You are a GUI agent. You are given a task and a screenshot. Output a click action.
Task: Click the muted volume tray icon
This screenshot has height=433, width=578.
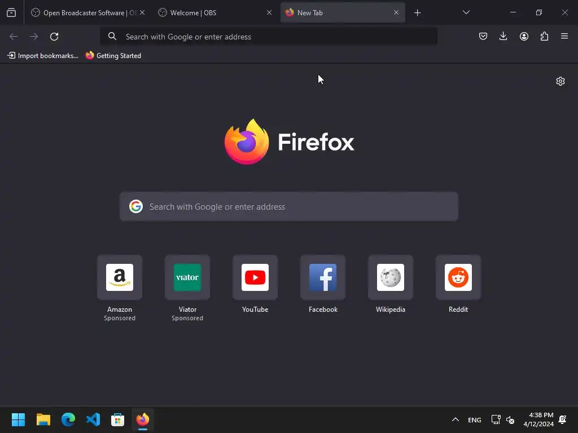pos(510,419)
